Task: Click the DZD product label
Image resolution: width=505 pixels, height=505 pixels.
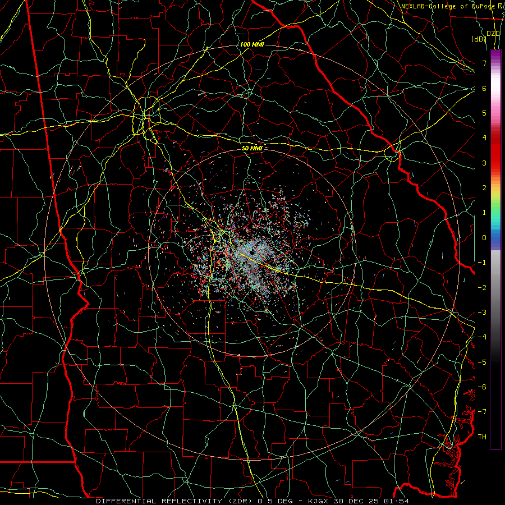Action: coord(493,33)
